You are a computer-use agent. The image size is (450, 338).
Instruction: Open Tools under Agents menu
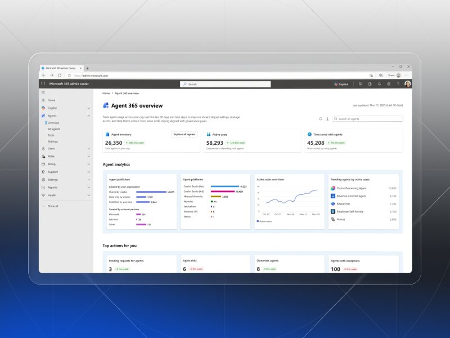coord(51,135)
